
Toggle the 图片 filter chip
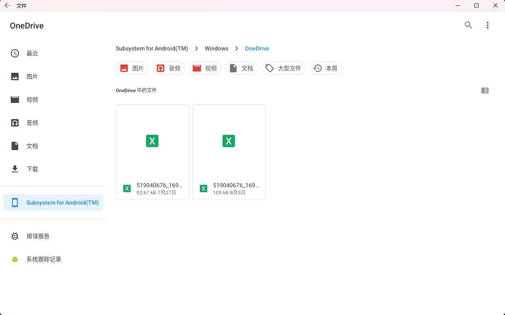click(x=132, y=68)
